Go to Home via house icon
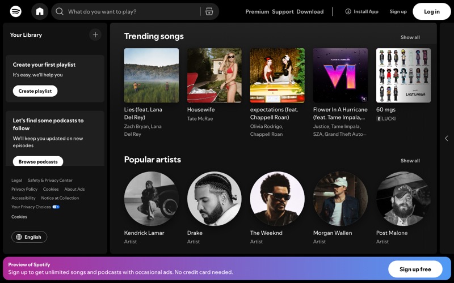 tap(40, 11)
